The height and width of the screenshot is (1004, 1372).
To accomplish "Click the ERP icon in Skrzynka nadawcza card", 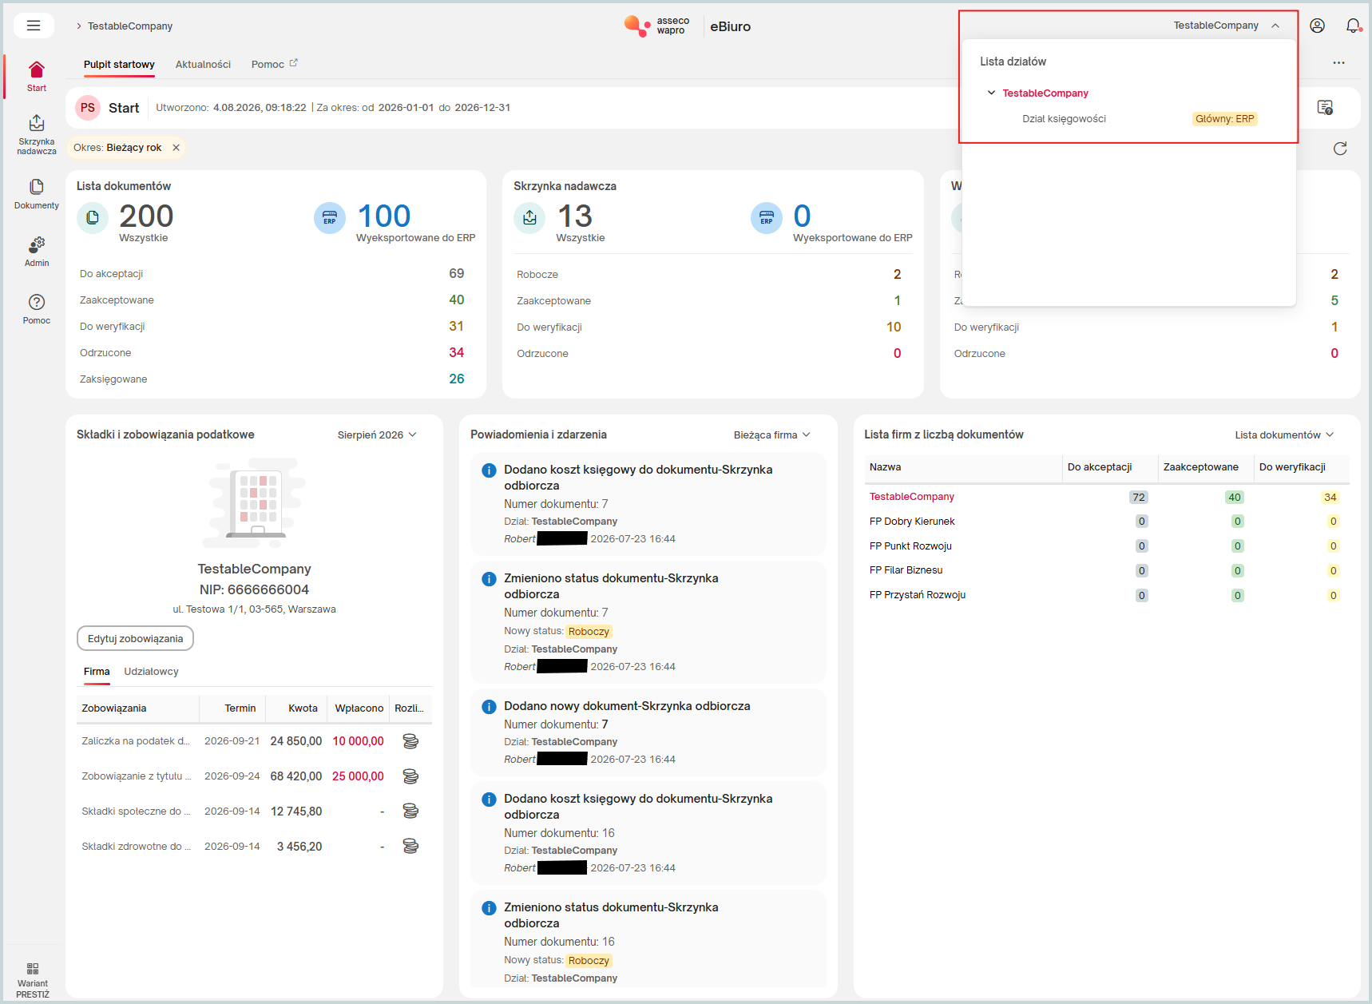I will pos(767,218).
